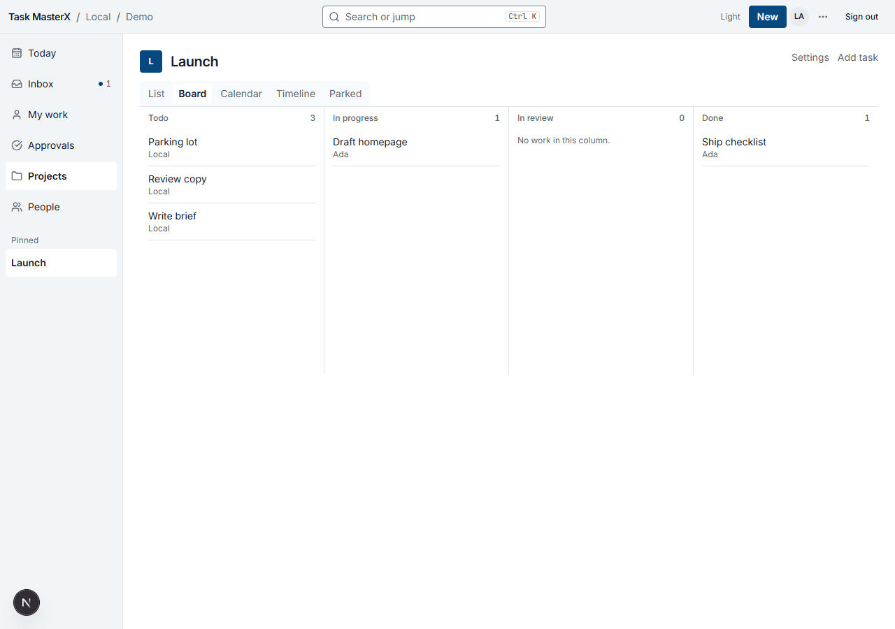Toggle the Light theme switch
Image resolution: width=895 pixels, height=629 pixels.
click(x=730, y=17)
